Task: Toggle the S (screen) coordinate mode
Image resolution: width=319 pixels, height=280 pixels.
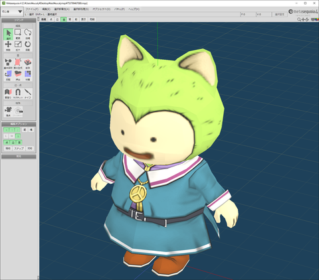Action: (18, 136)
